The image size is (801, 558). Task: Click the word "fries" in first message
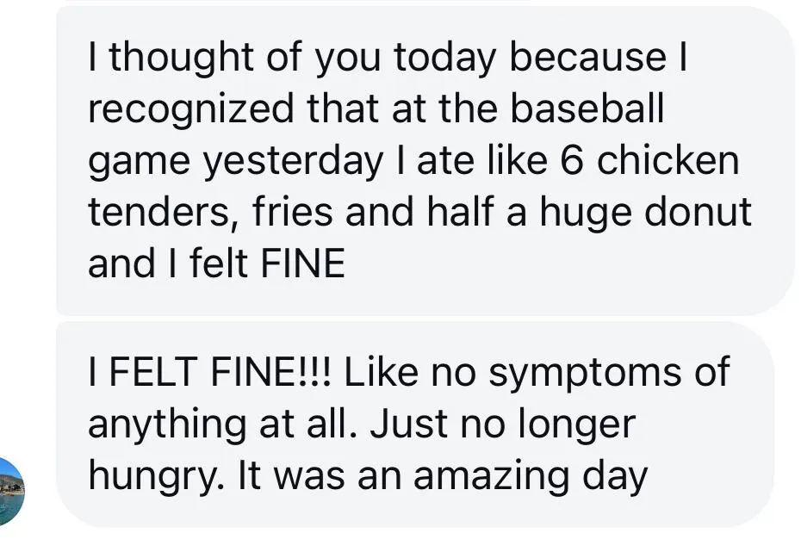[292, 211]
